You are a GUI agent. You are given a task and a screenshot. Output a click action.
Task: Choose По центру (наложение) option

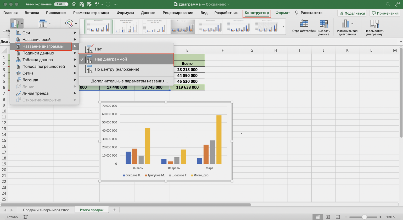126,69
